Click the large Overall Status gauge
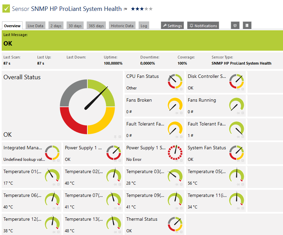The width and height of the screenshot is (283, 235). (87, 107)
